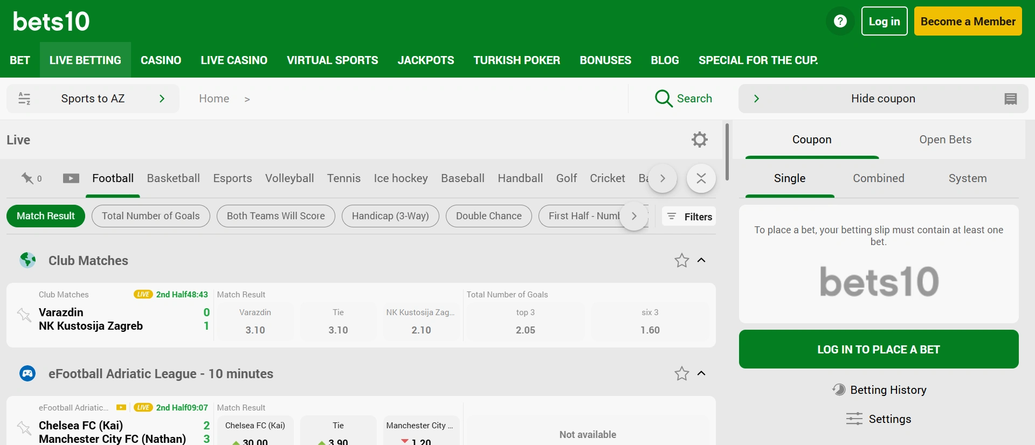
Task: Click the pinned matches pin icon
Action: pos(27,178)
